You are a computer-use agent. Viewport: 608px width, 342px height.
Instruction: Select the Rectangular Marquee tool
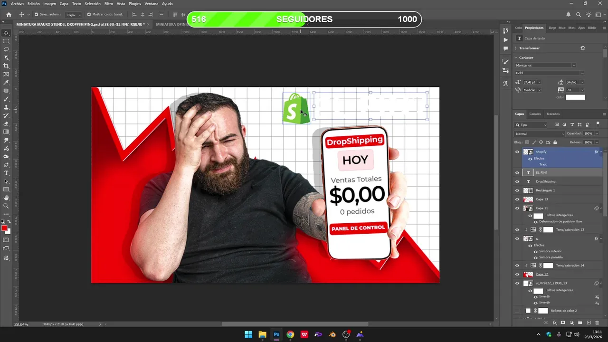6,41
